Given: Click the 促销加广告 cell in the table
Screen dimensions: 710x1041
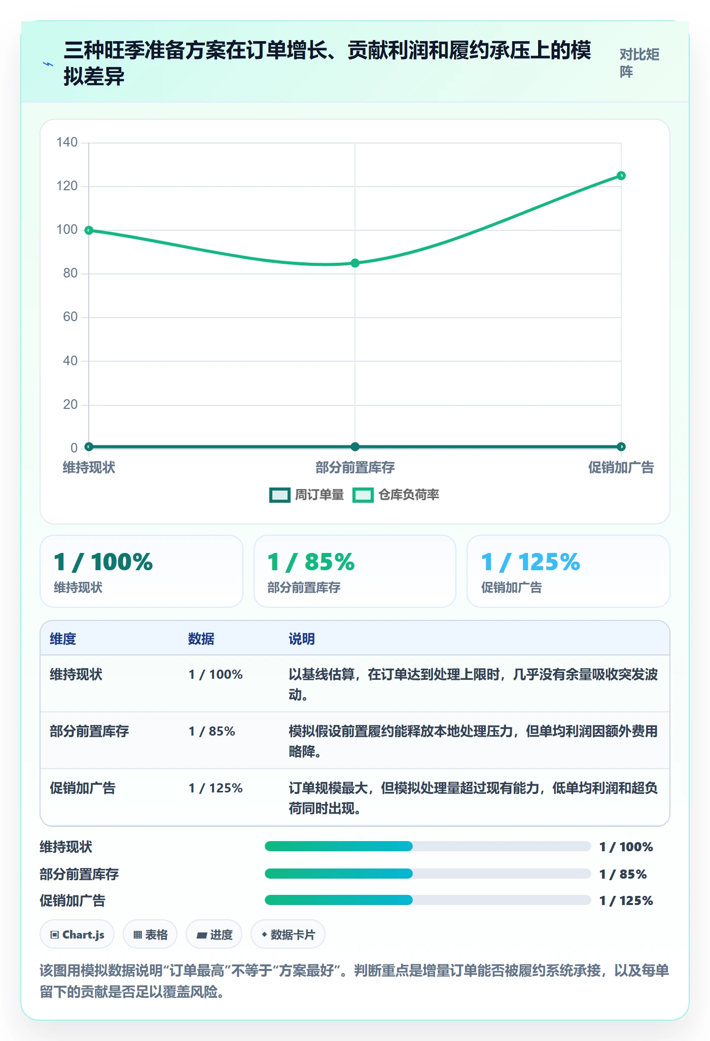Looking at the screenshot, I should point(83,788).
